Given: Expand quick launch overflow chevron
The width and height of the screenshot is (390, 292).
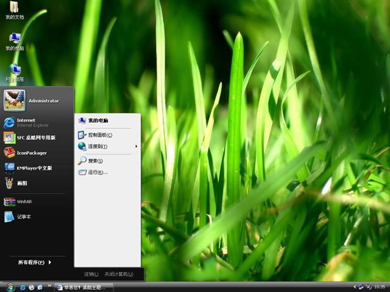Looking at the screenshot, I should [x=49, y=285].
